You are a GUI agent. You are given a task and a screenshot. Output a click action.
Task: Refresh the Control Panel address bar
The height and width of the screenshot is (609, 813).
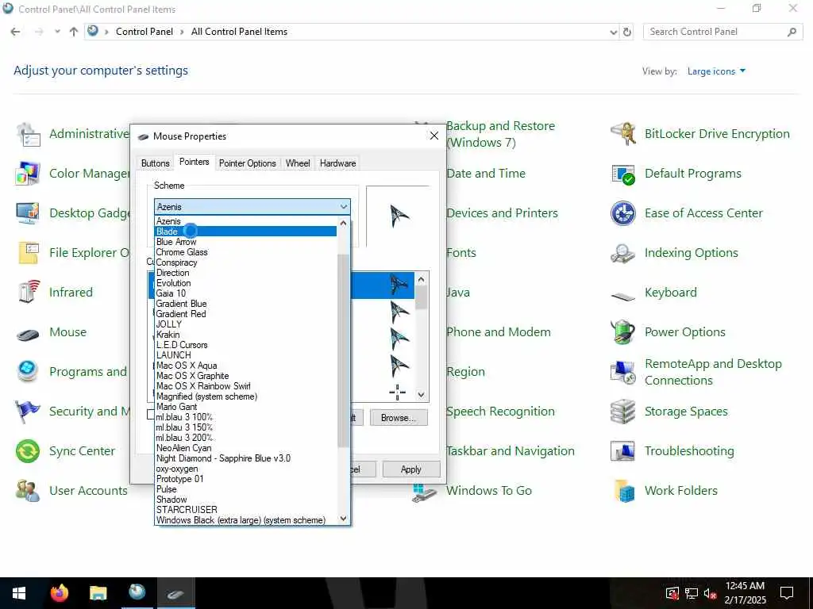point(627,32)
